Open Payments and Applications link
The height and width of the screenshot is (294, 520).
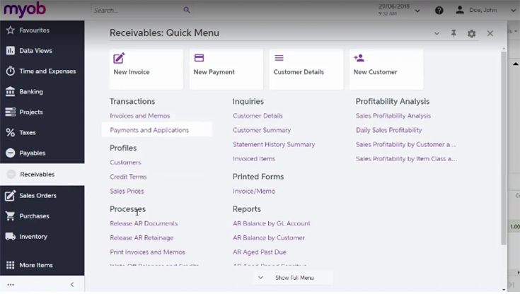149,130
